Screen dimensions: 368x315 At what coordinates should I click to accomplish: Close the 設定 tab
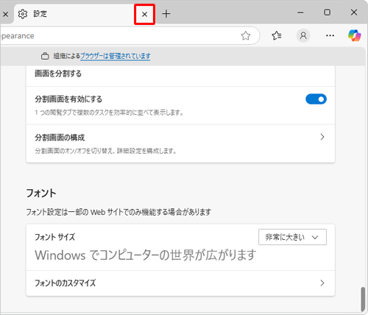click(x=144, y=14)
